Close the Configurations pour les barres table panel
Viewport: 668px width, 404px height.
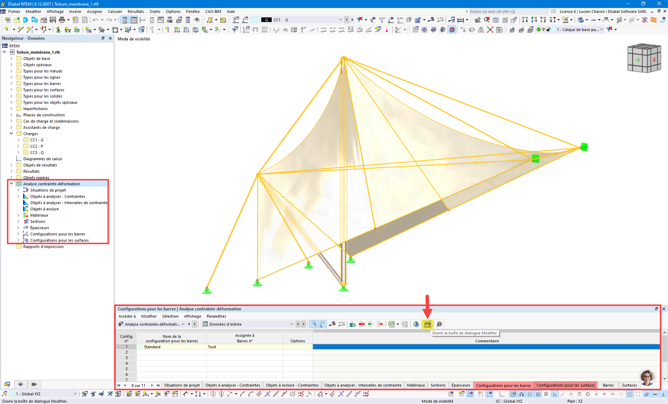[x=664, y=309]
